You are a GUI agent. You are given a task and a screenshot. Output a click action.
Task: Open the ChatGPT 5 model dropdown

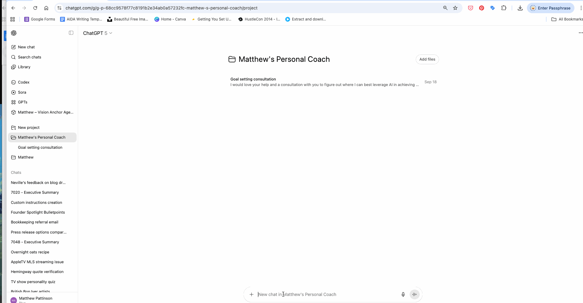click(x=98, y=33)
